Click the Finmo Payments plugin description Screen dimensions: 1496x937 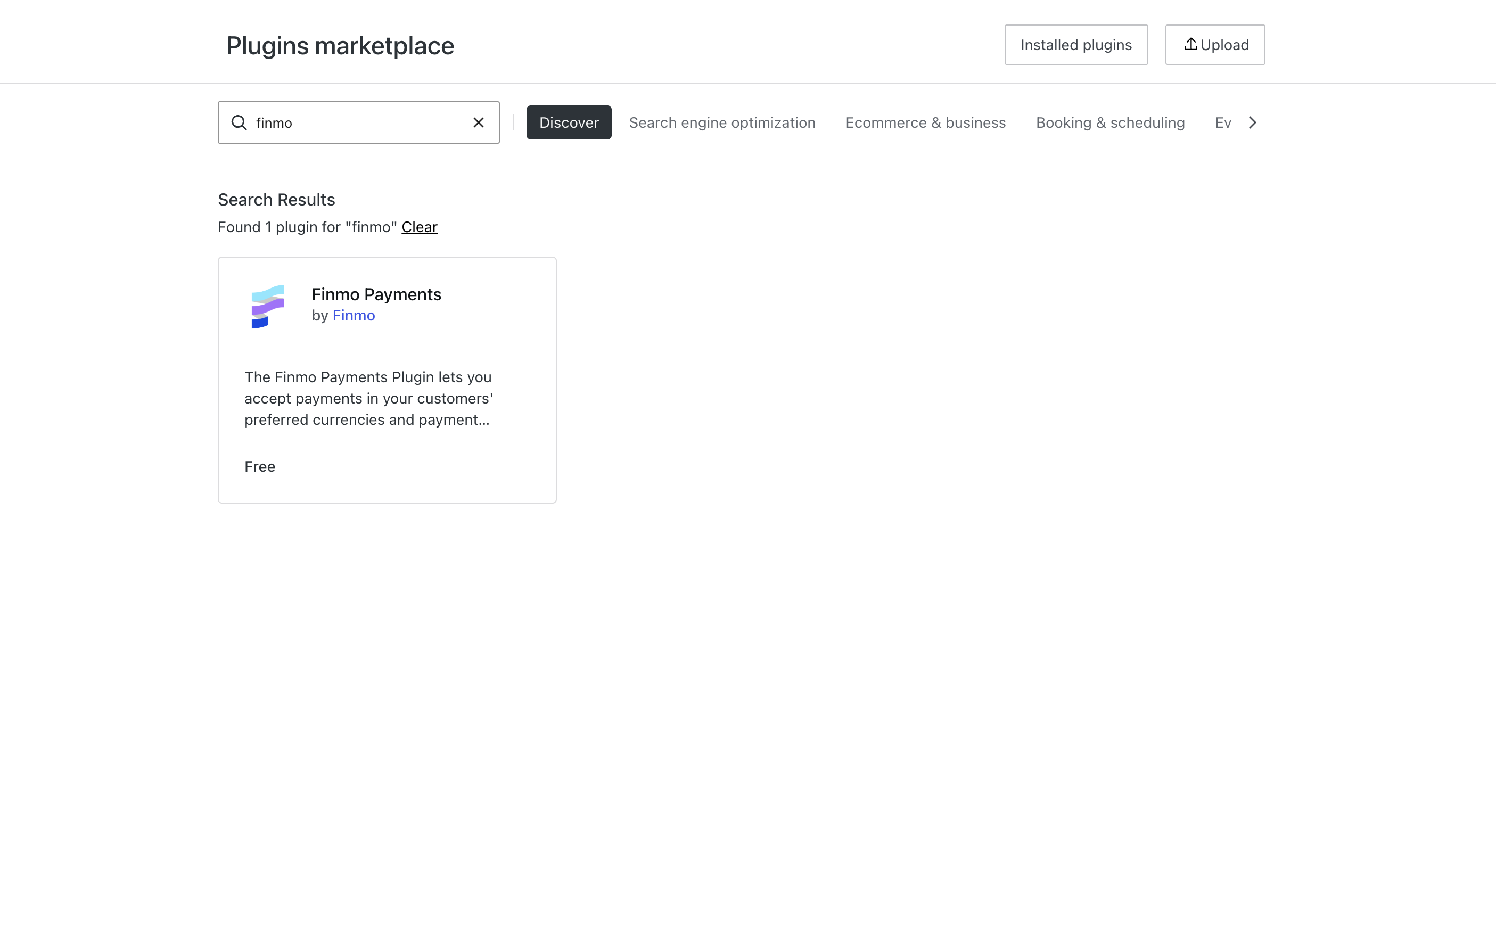coord(368,398)
